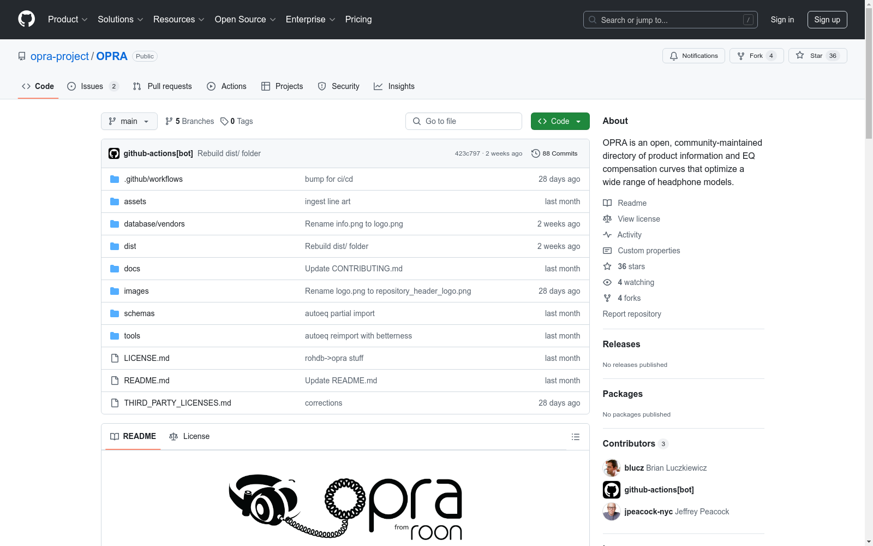Click the Sign in link
873x546 pixels.
tap(782, 20)
